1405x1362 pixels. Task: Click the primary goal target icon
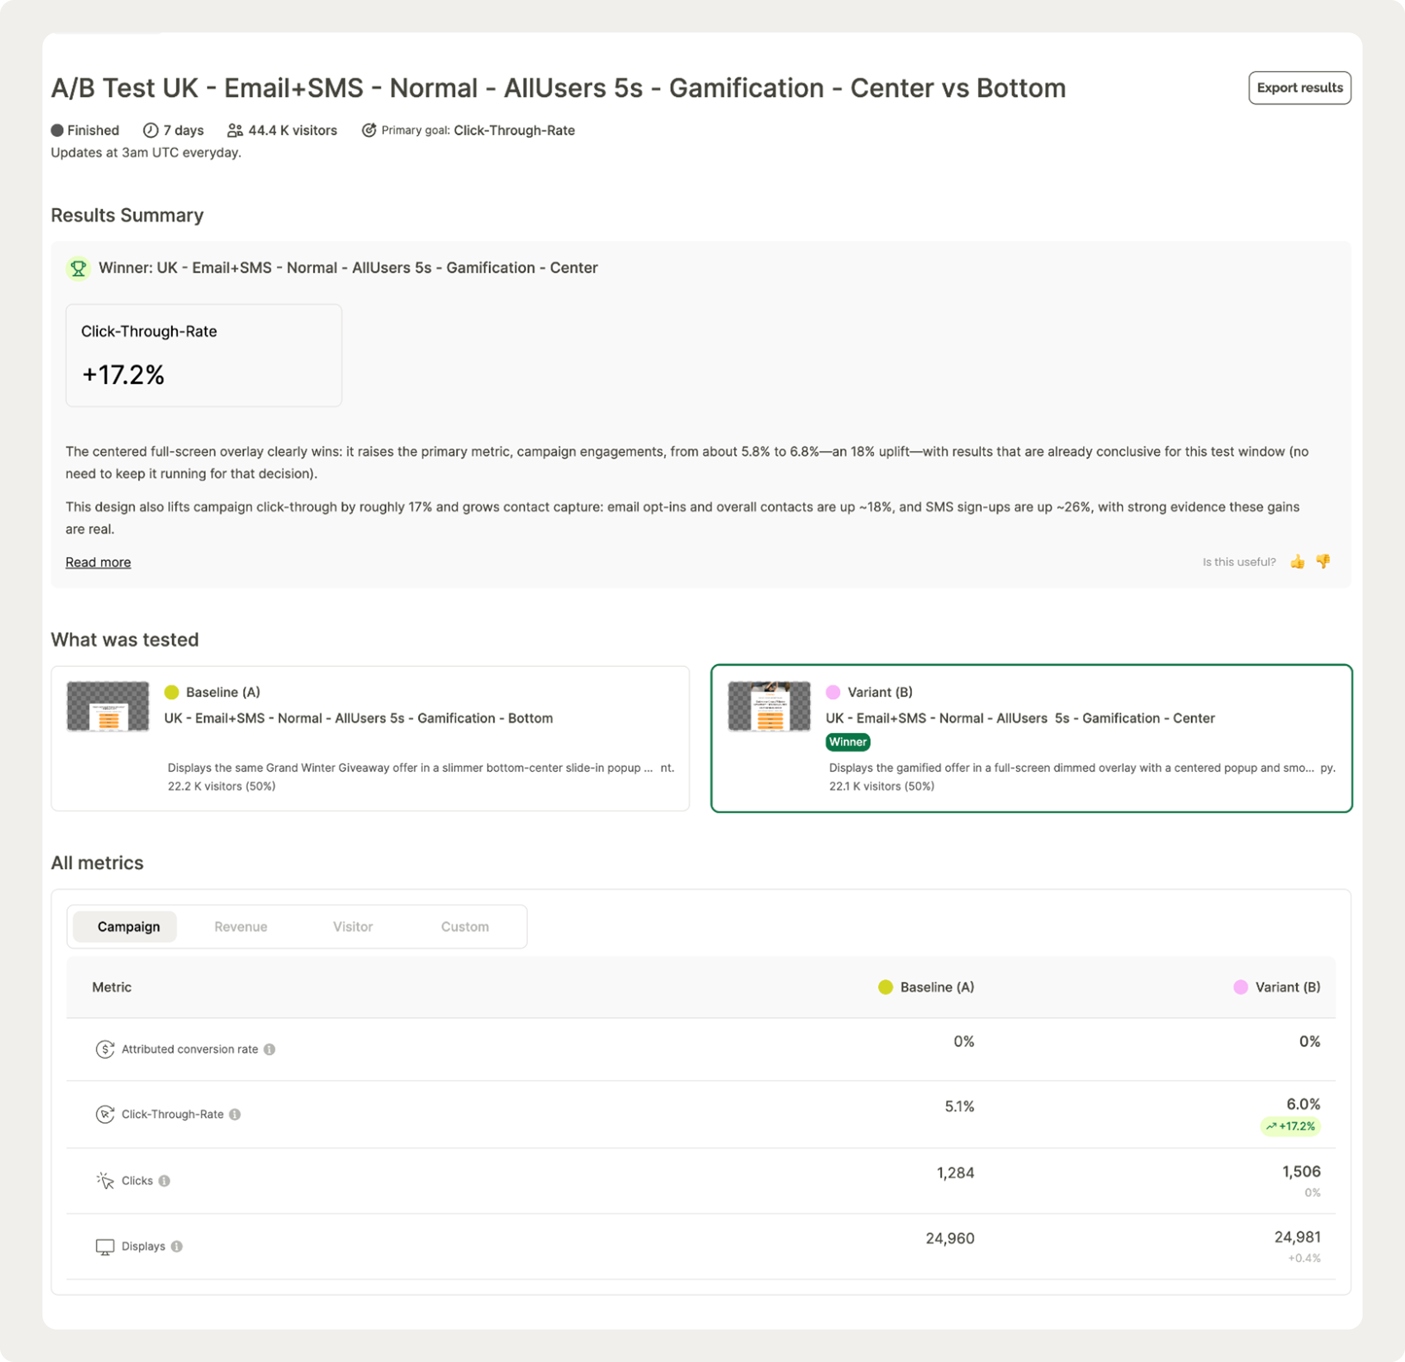[x=368, y=130]
